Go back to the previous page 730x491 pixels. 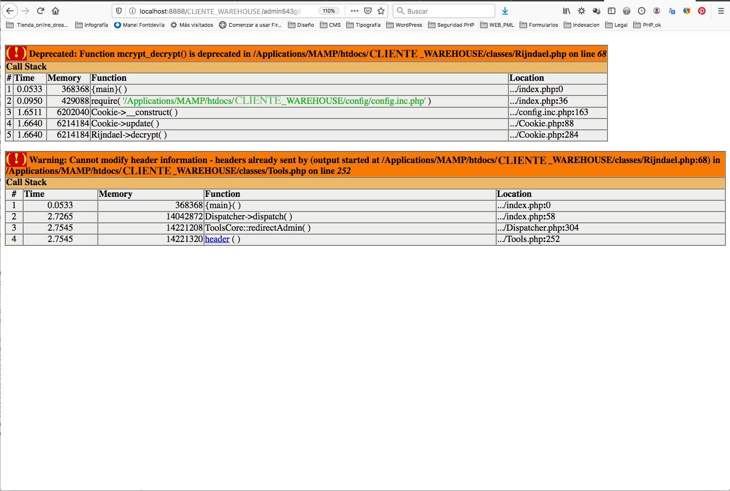(x=10, y=11)
